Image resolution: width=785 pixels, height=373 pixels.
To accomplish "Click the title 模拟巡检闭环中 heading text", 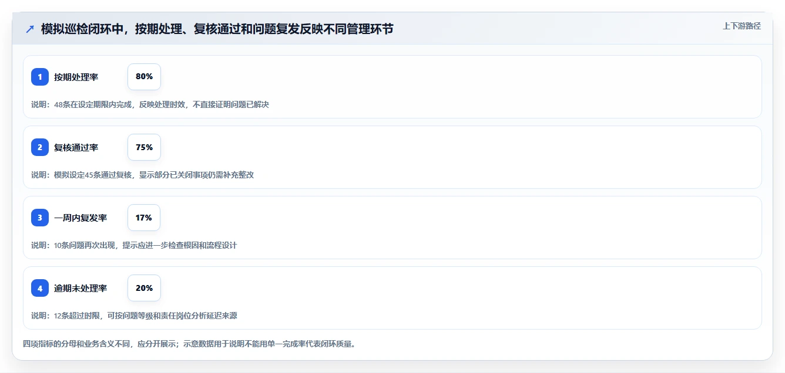I will coord(217,29).
